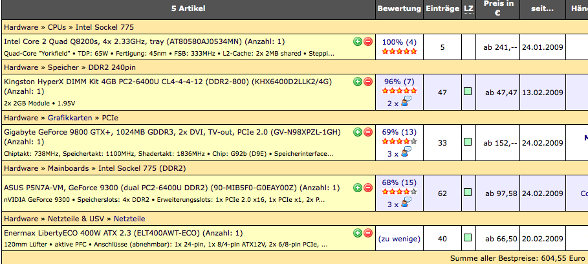Click date 20.02.2009 cell
This screenshot has width=588, height=264.
(543, 239)
